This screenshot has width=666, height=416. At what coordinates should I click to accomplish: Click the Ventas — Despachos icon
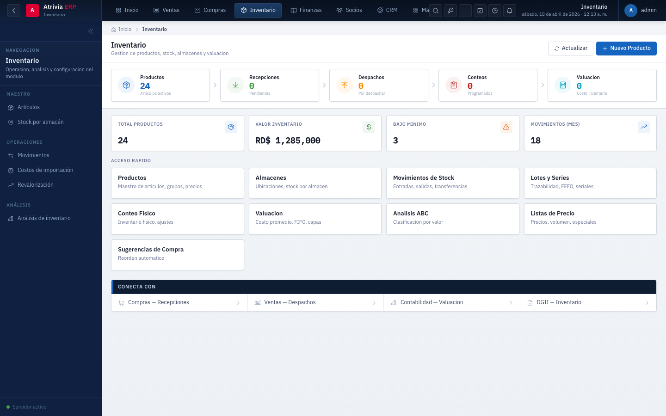258,303
